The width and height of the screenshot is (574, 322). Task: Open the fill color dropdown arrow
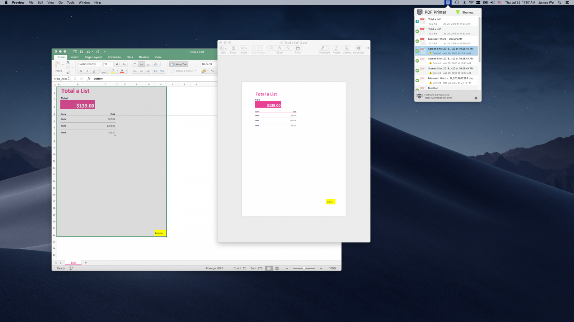pyautogui.click(x=117, y=71)
